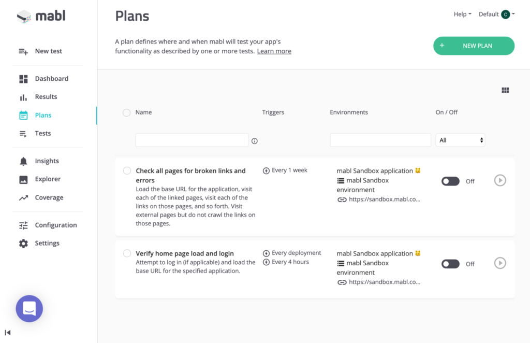Run the broken links plan

(x=500, y=180)
